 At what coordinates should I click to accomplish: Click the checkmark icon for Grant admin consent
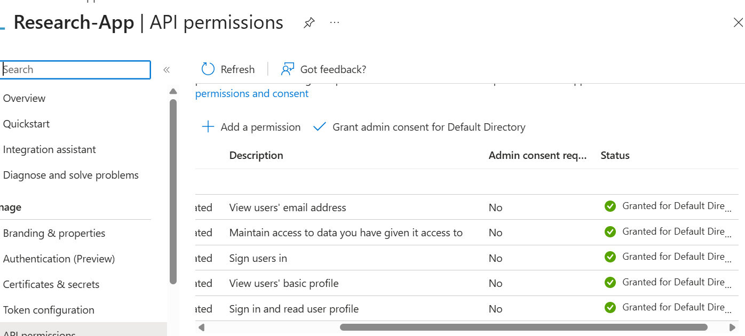[x=319, y=127]
